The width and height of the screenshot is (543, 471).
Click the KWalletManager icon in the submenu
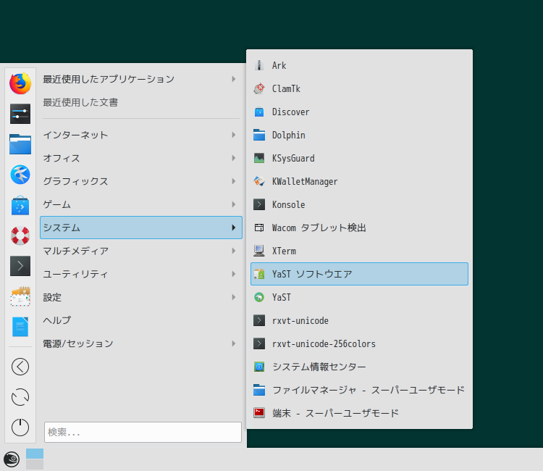pyautogui.click(x=259, y=181)
